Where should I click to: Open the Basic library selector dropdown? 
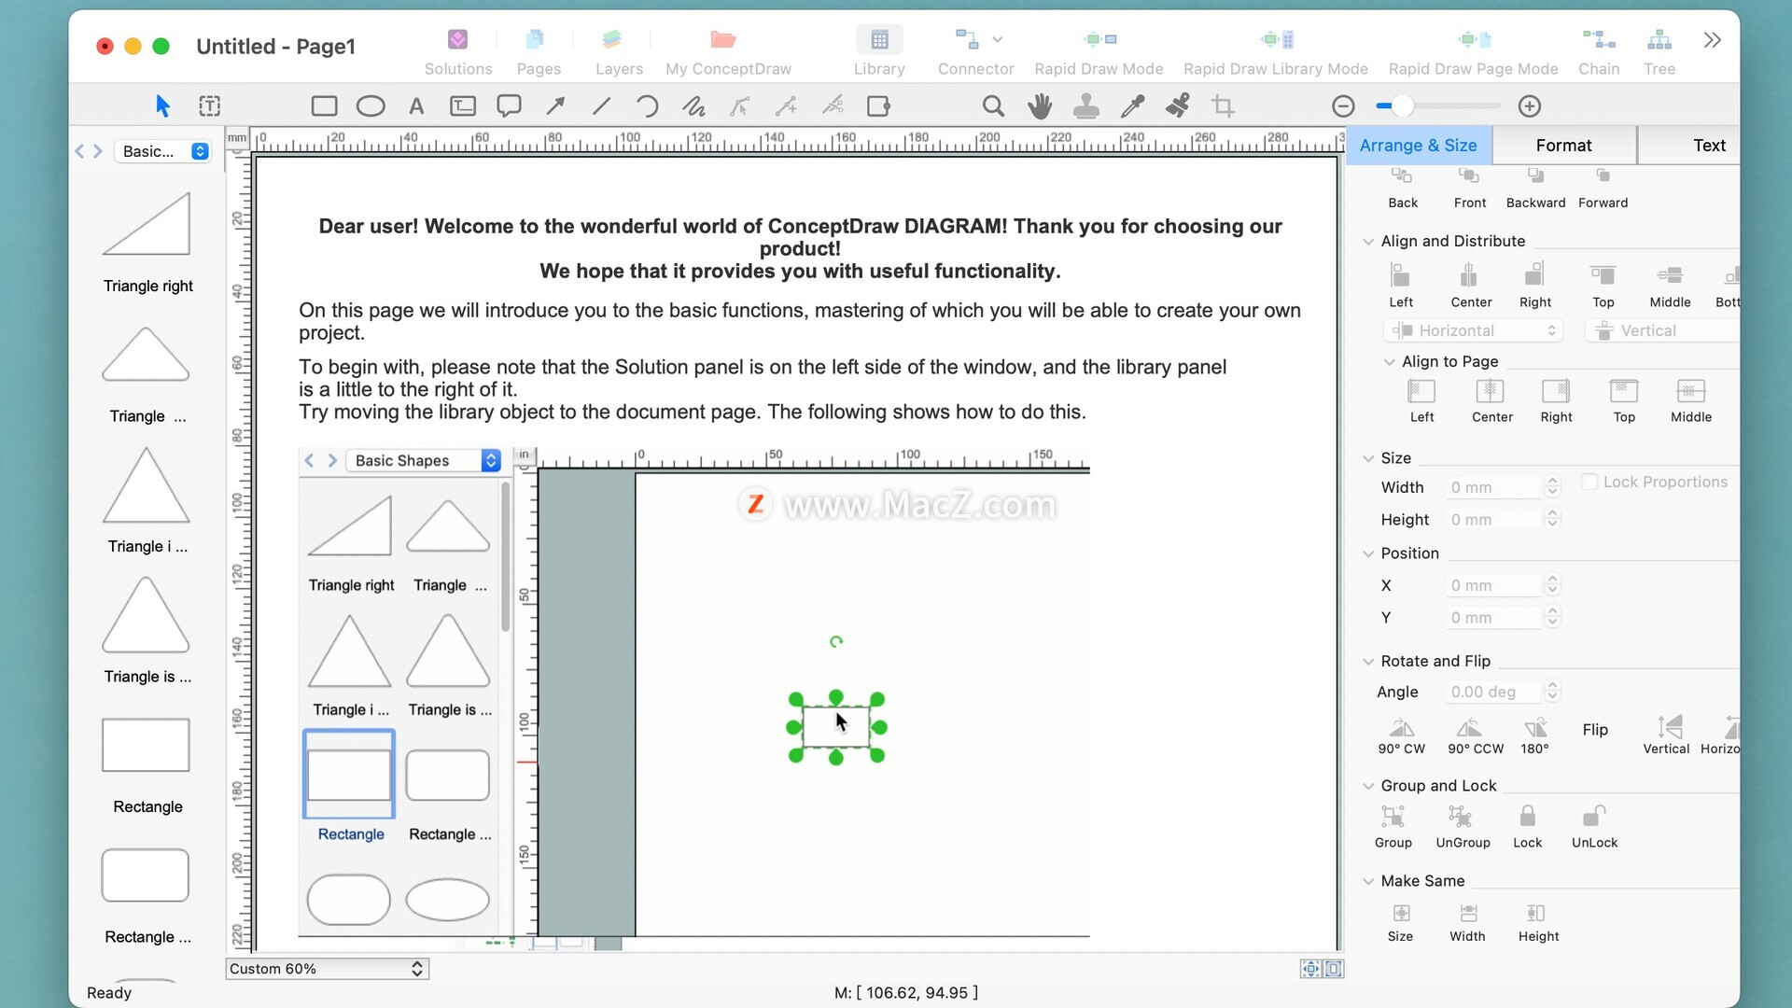(x=163, y=151)
